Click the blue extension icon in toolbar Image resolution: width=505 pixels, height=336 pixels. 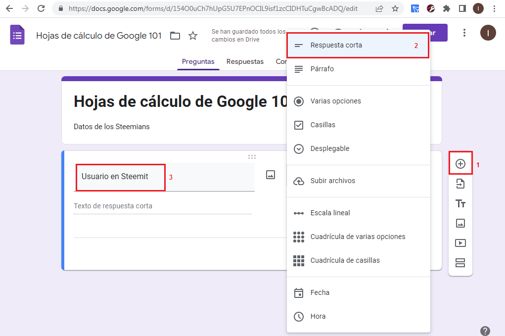[415, 9]
